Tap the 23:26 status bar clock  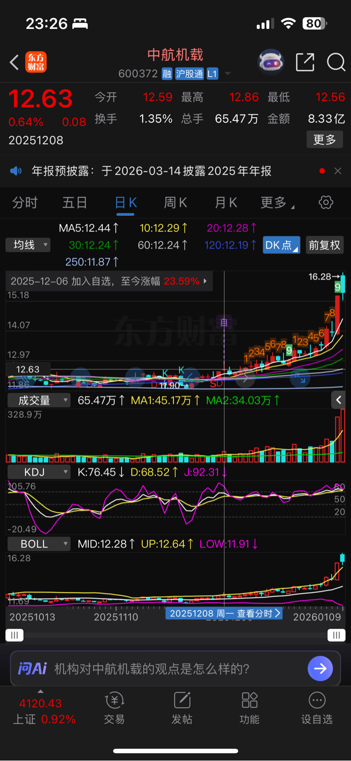point(47,23)
